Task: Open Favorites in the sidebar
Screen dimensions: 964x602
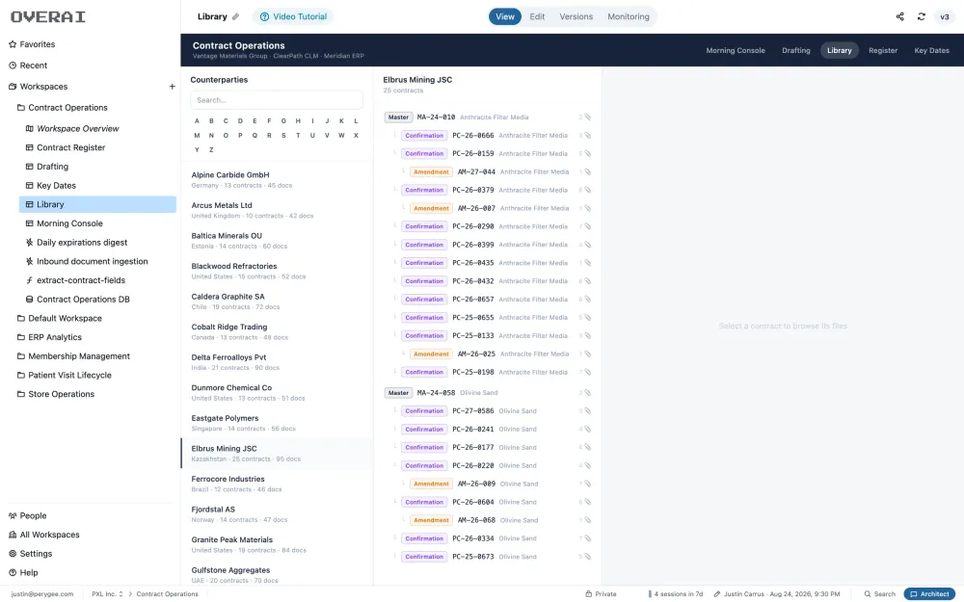Action: (32, 44)
